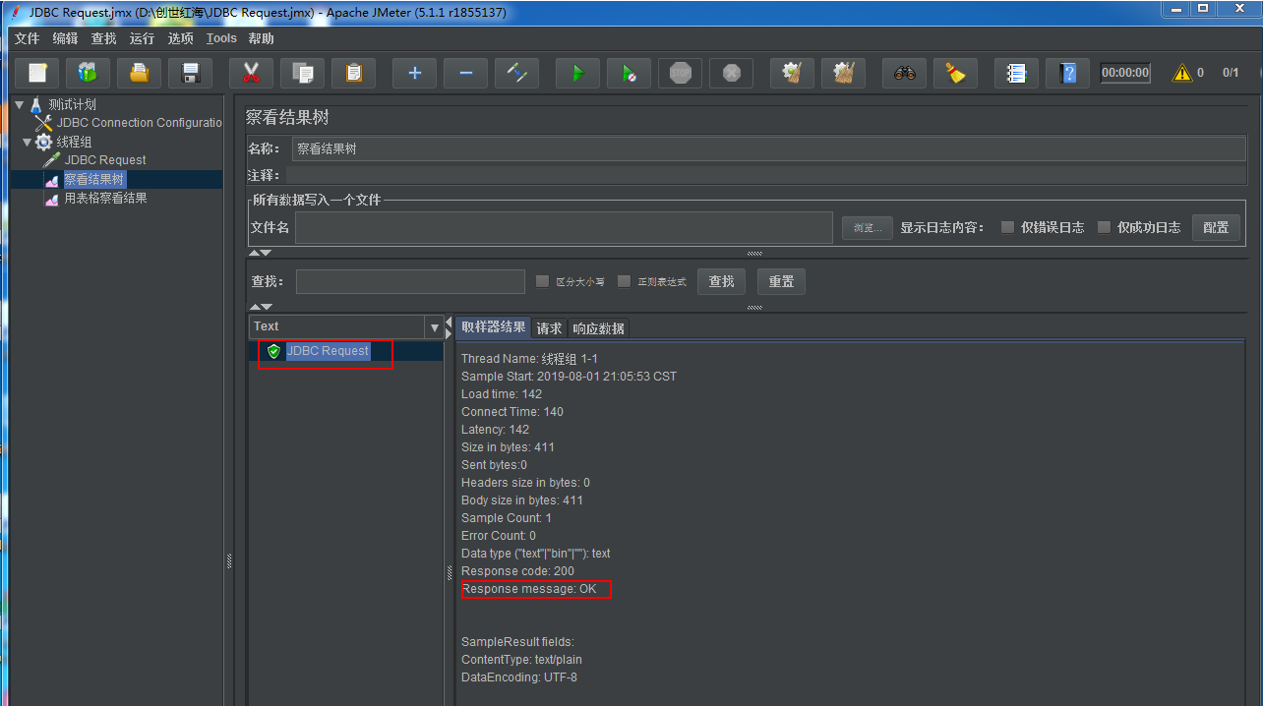
Task: Open the 运行 menu
Action: [x=142, y=38]
